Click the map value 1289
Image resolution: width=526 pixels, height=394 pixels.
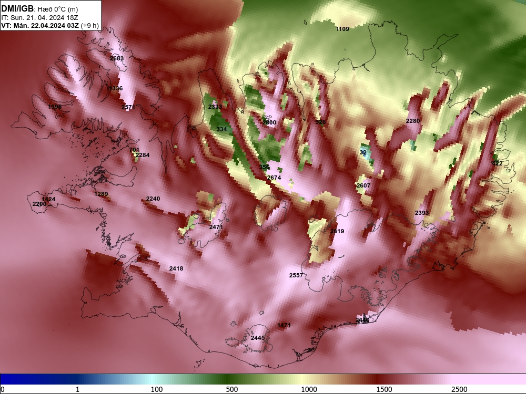pos(101,194)
